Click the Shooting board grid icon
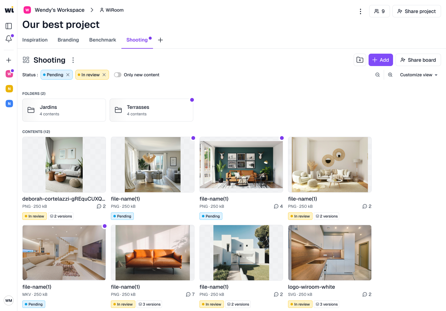 26,60
